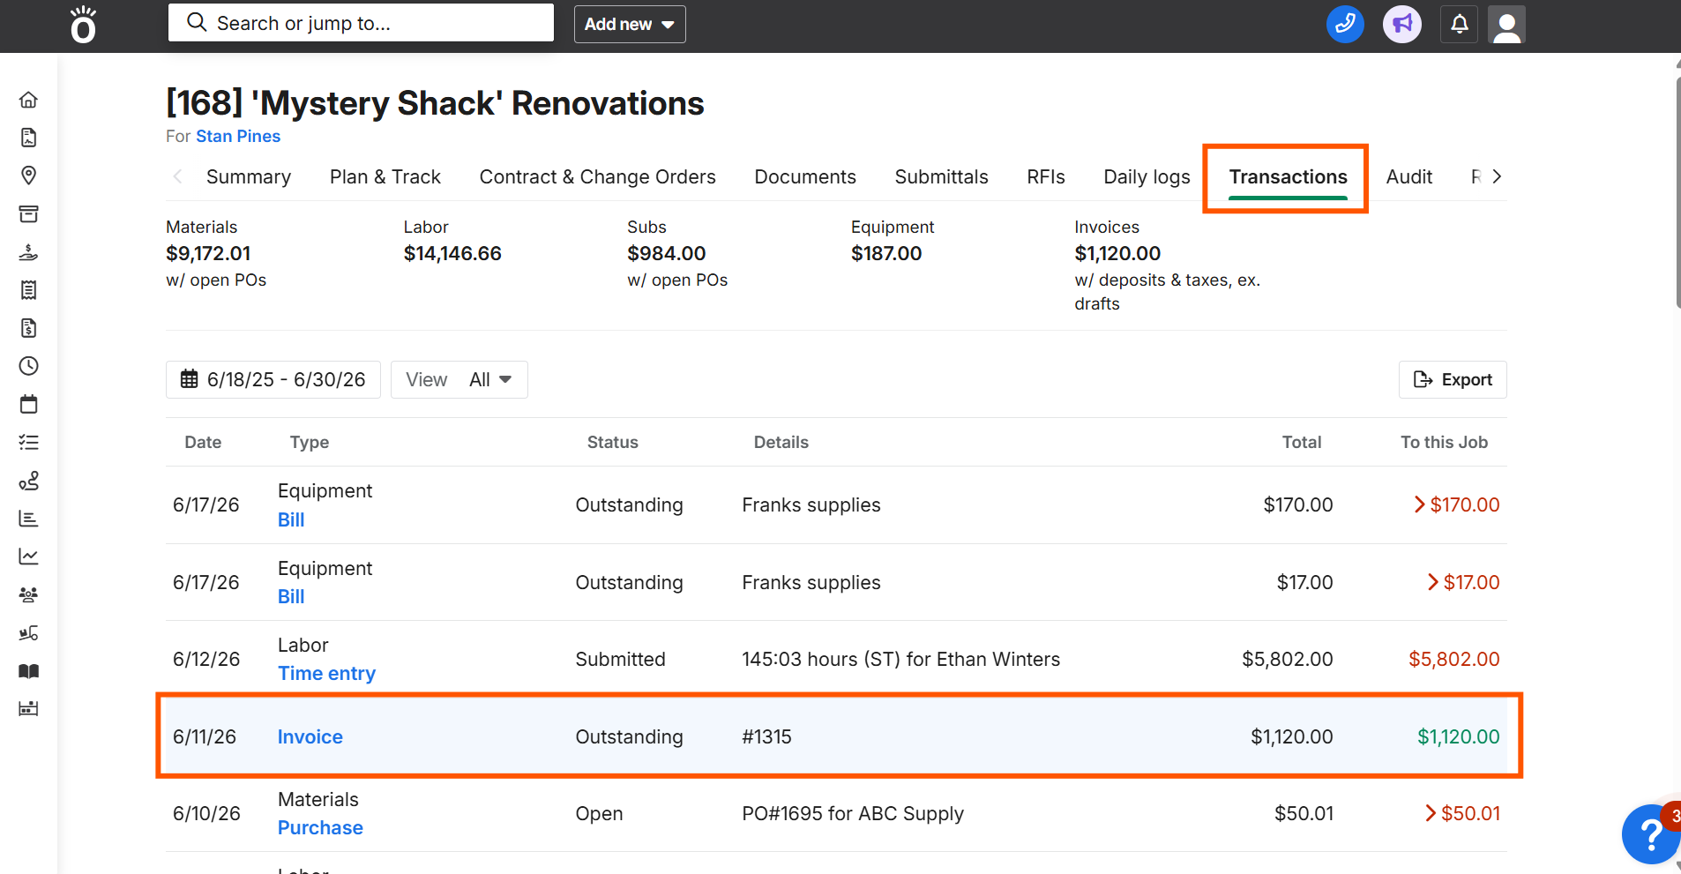Click the forklift equipment icon in sidebar
The image size is (1681, 874).
click(x=28, y=632)
